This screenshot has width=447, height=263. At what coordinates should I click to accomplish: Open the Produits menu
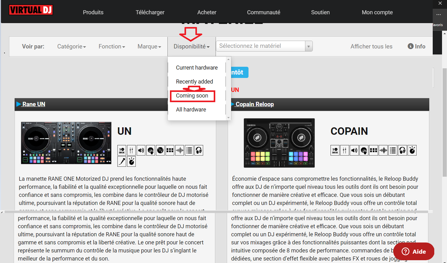click(93, 12)
